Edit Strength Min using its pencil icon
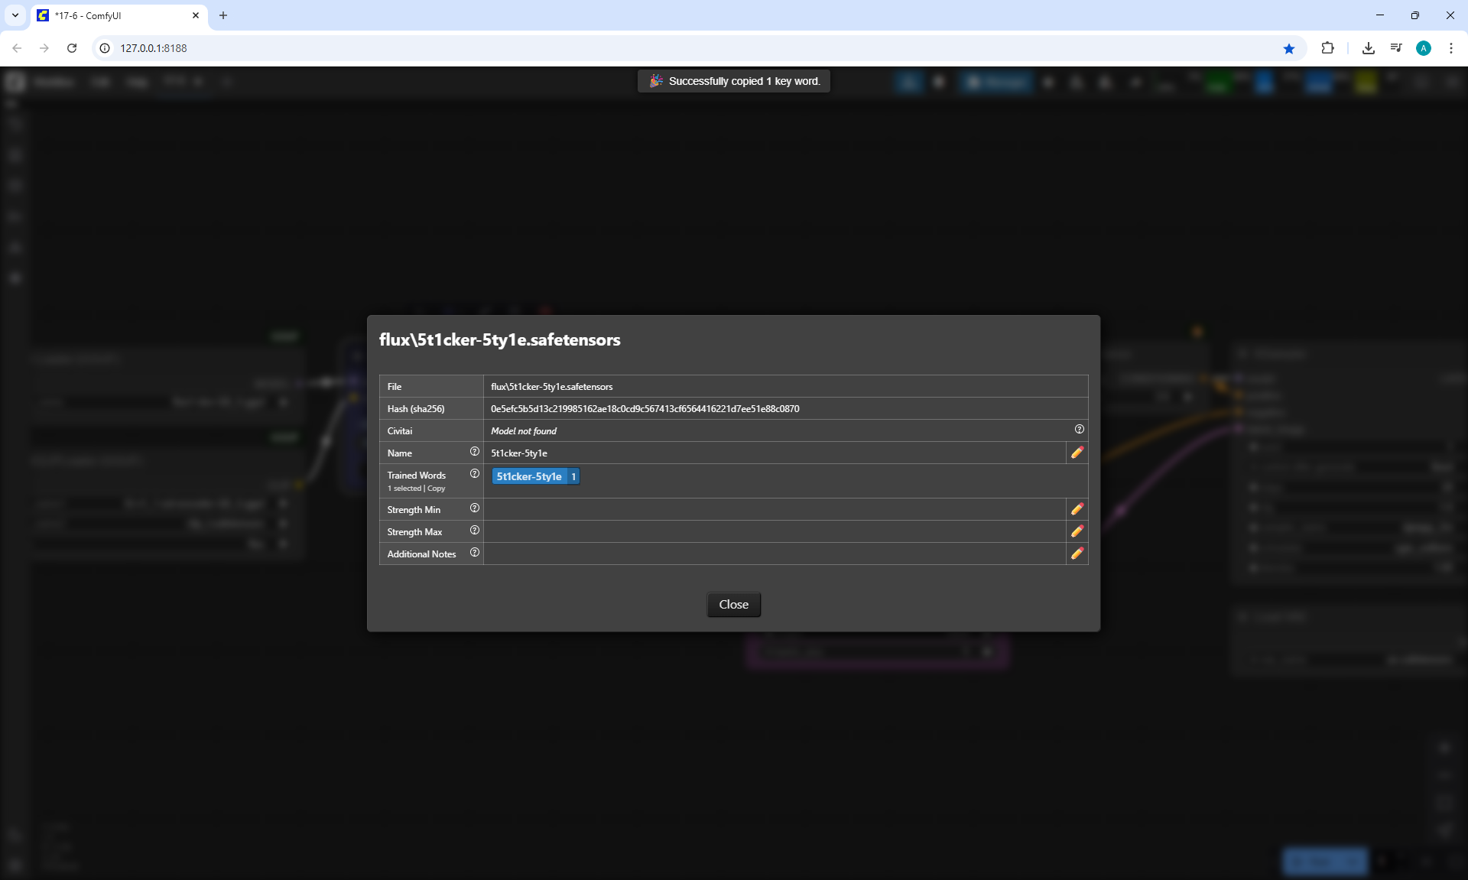 1077,509
